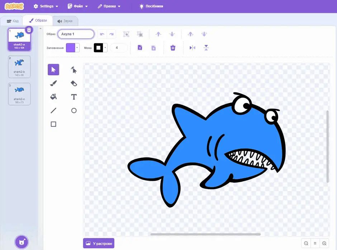Click the Copy icon

tap(140, 48)
